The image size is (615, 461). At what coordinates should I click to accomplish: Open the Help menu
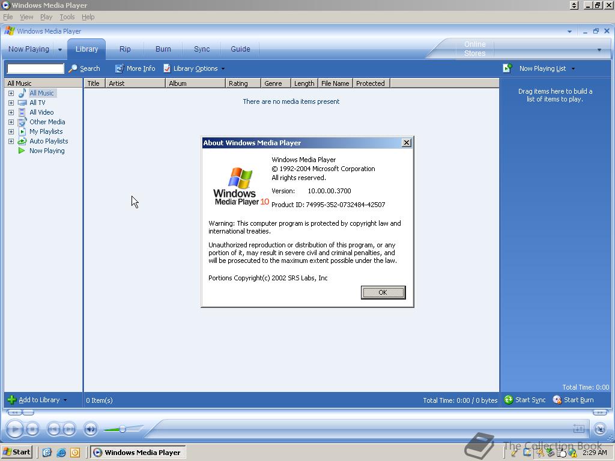pos(88,17)
